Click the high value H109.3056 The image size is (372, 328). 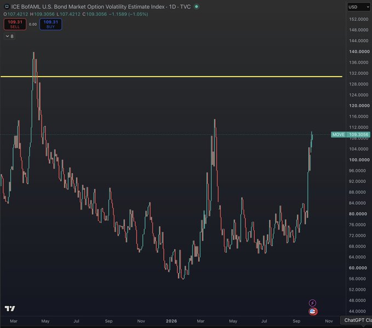coord(42,14)
